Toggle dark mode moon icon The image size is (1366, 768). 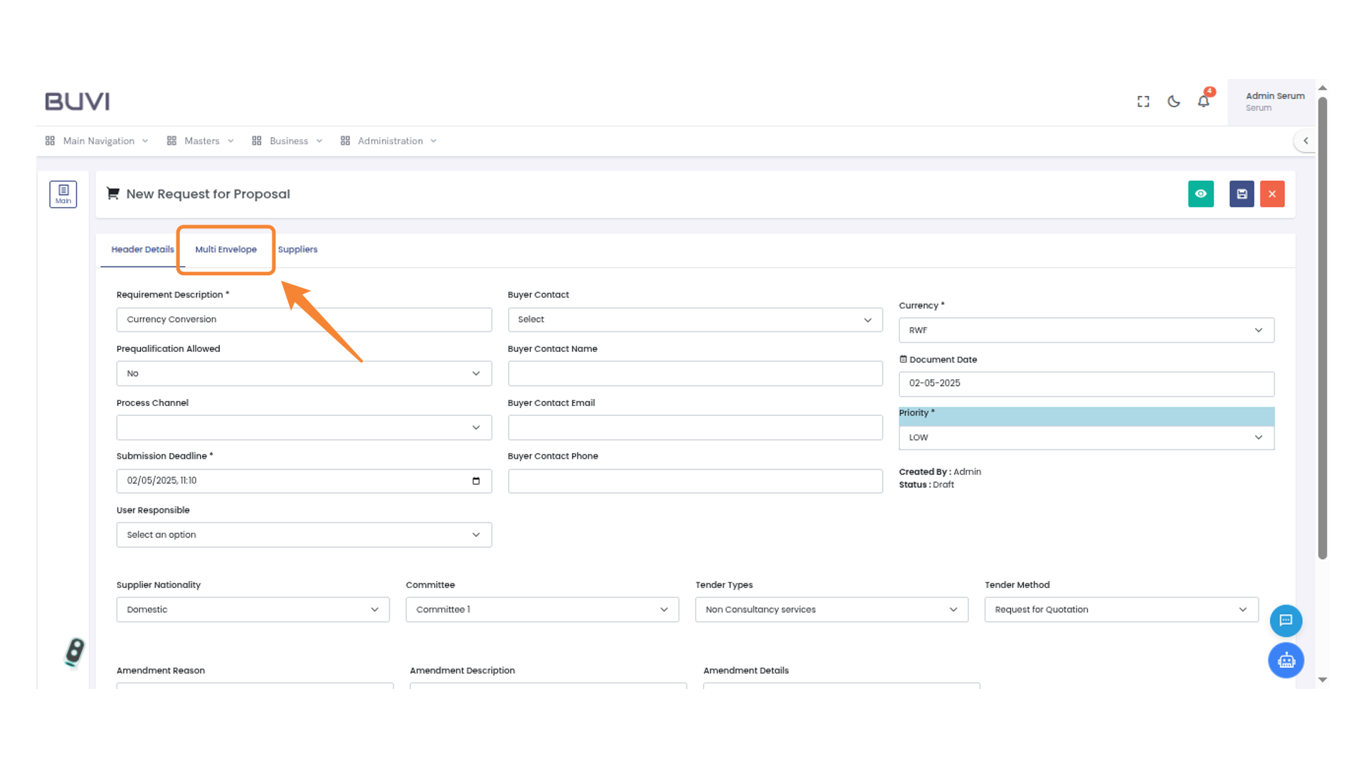[x=1173, y=102]
